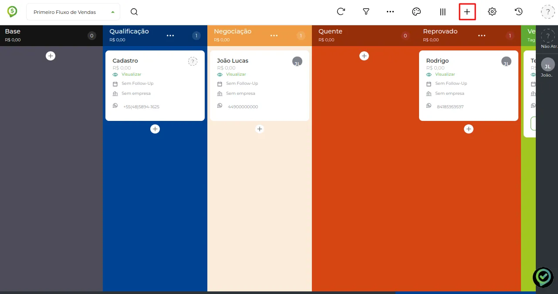Screen dimensions: 558x294
Task: Select the Não Atr. filter in right sidebar
Action: (548, 39)
